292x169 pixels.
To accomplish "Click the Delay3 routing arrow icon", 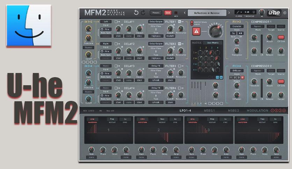I will click(x=117, y=66).
